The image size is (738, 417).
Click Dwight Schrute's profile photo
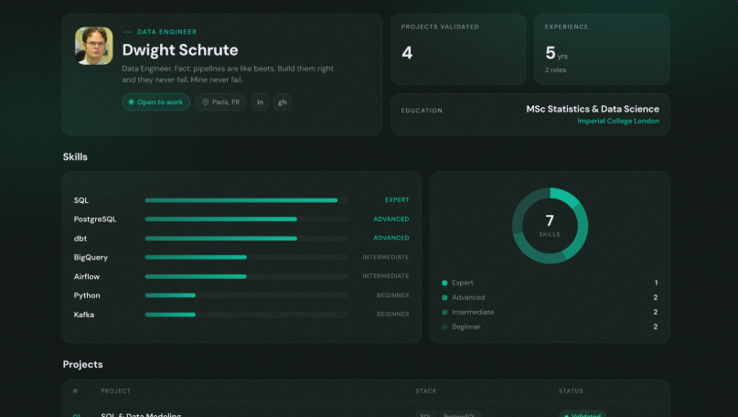94,46
